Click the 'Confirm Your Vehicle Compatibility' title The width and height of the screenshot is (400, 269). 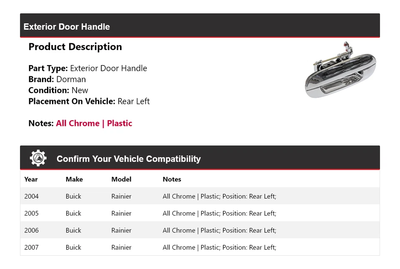click(x=128, y=159)
